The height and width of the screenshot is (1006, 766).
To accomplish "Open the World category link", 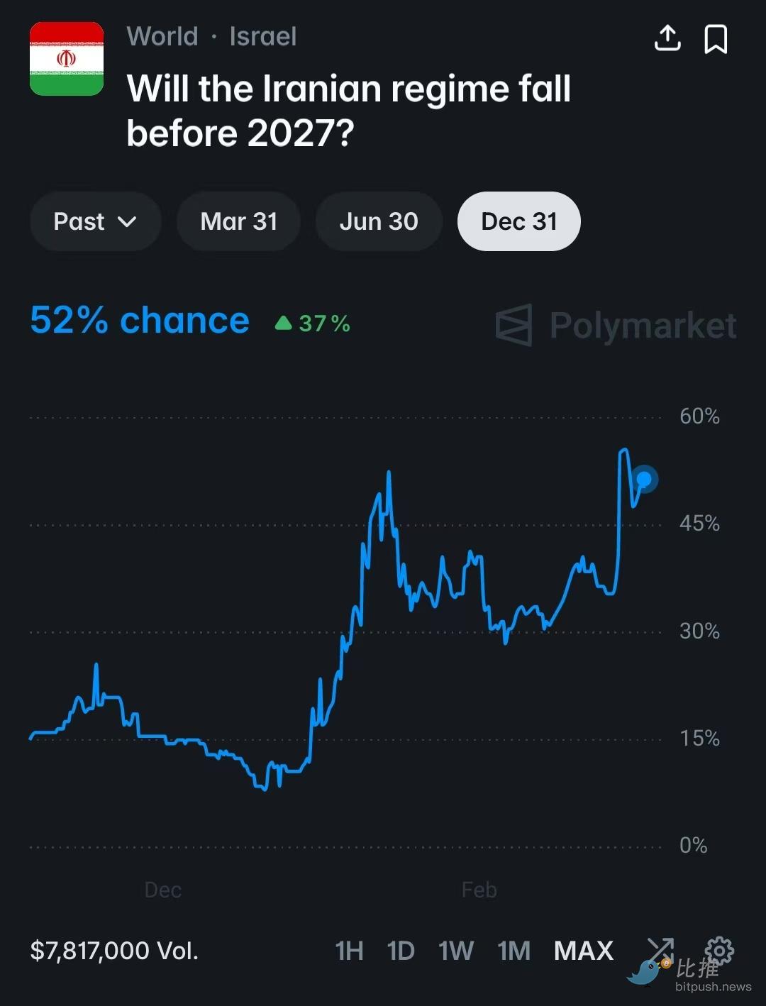I will (162, 36).
